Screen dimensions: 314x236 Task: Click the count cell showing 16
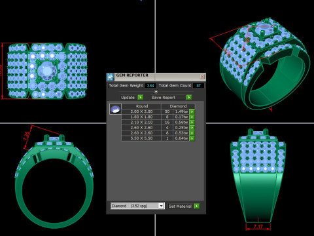(167, 122)
